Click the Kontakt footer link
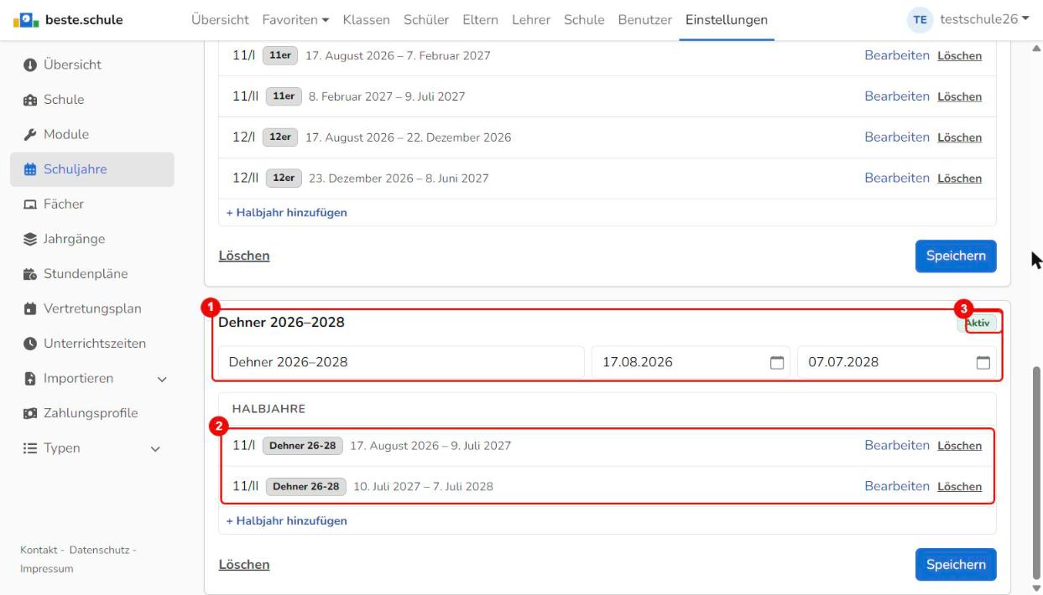1043x595 pixels. tap(39, 550)
